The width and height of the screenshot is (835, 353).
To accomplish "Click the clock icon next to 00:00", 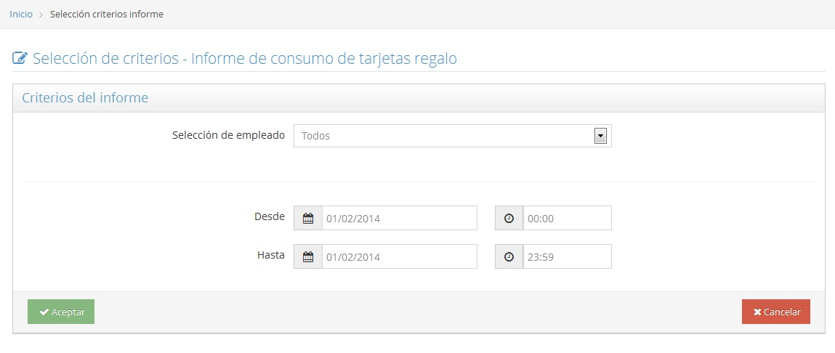I will (x=509, y=218).
